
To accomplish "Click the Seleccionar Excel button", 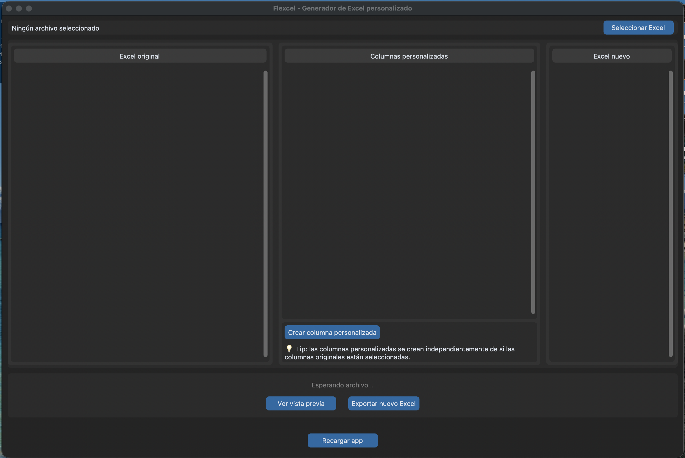I will click(638, 28).
